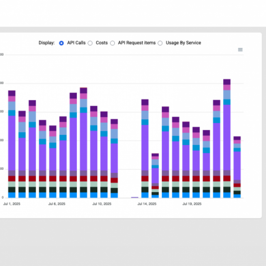Click the large purple segment of the last bar
Viewport: 266px width, 266px height.
click(x=237, y=165)
